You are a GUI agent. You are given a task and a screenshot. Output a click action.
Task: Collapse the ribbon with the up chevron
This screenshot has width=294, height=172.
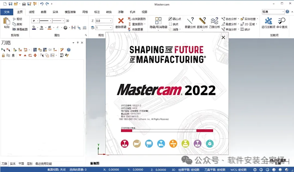click(292, 12)
